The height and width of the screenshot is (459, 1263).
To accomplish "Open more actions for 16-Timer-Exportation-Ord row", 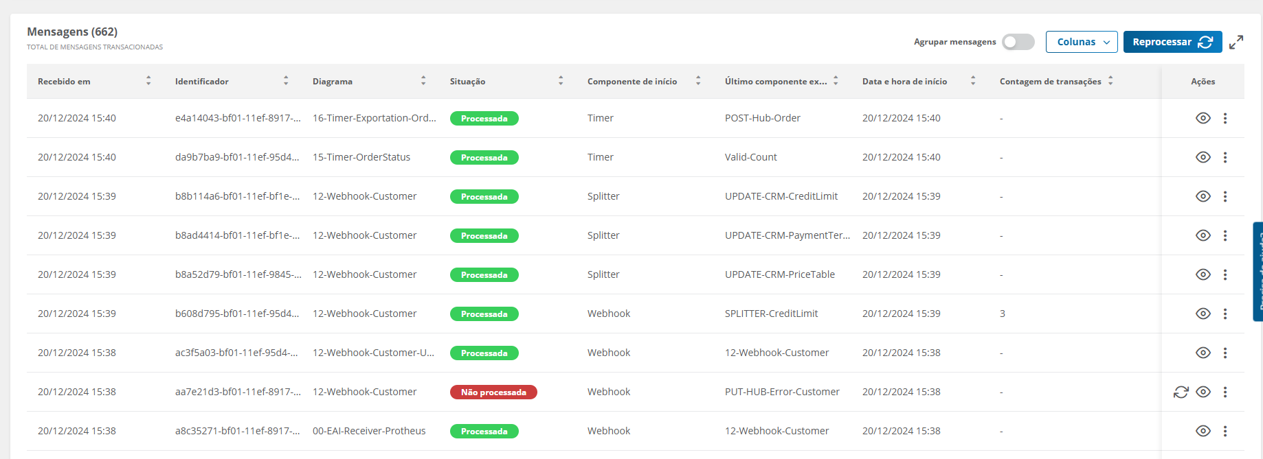I will 1225,118.
